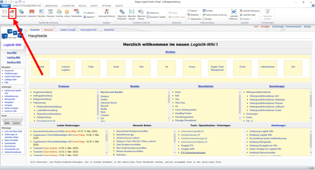Open the quick access toolbar customize arrow
The width and height of the screenshot is (315, 170).
tap(24, 2)
